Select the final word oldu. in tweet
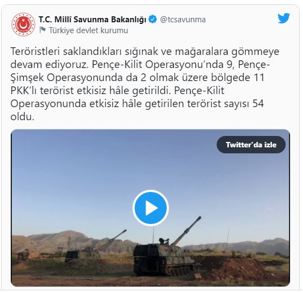 point(22,117)
